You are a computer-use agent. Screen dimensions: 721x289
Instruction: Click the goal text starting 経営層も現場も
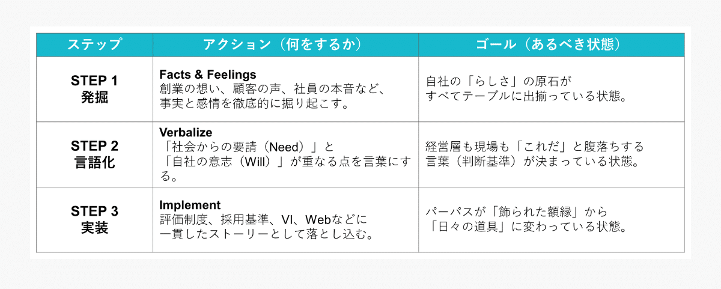(x=534, y=147)
